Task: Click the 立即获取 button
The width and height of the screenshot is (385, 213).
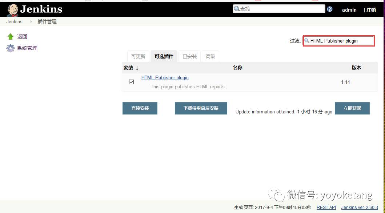Action: click(x=352, y=108)
